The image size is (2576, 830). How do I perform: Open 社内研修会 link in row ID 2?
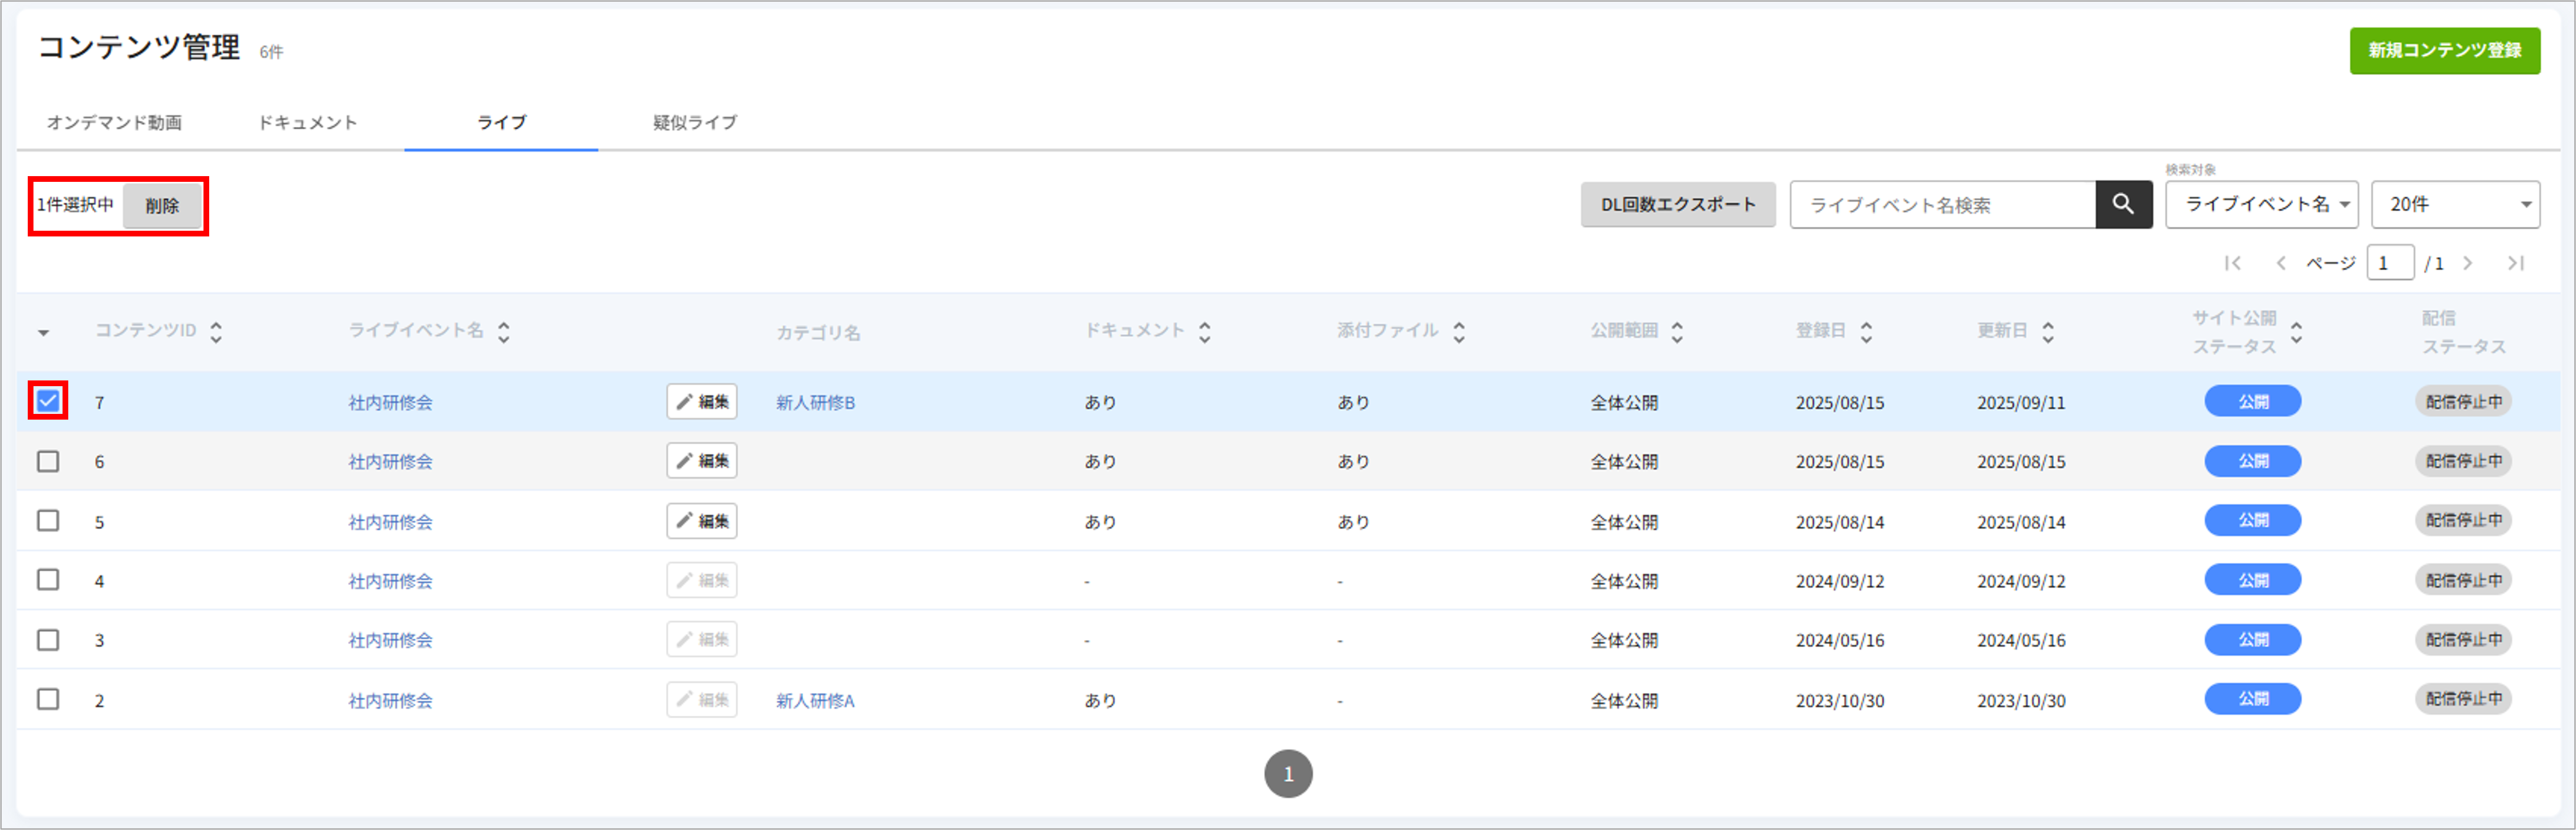coord(390,701)
